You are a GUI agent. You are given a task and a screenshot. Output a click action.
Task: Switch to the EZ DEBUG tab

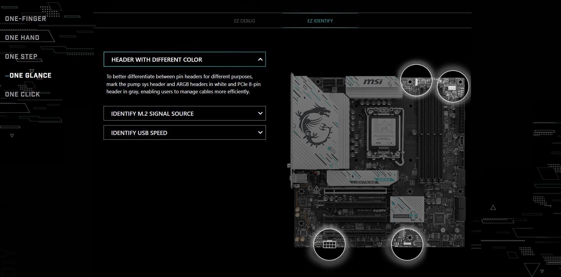(x=244, y=21)
